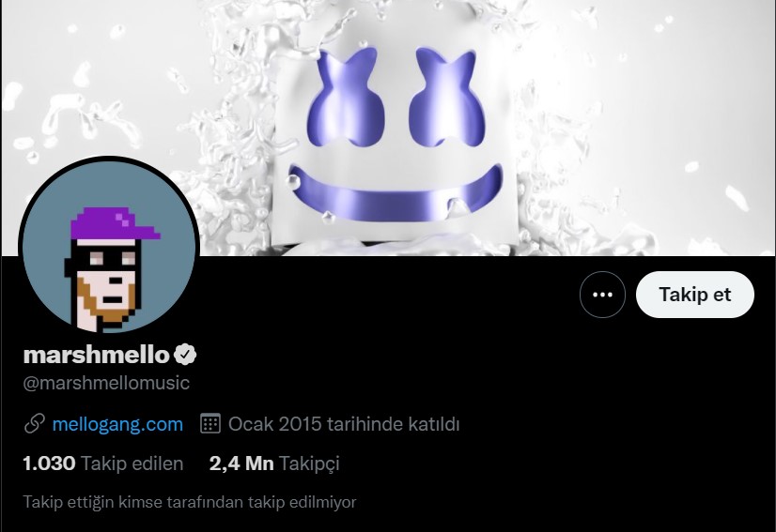
Task: Click the marshmello display name
Action: coord(97,355)
